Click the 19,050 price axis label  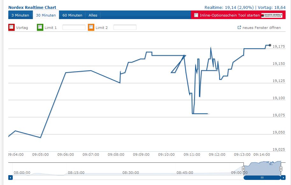click(x=279, y=132)
